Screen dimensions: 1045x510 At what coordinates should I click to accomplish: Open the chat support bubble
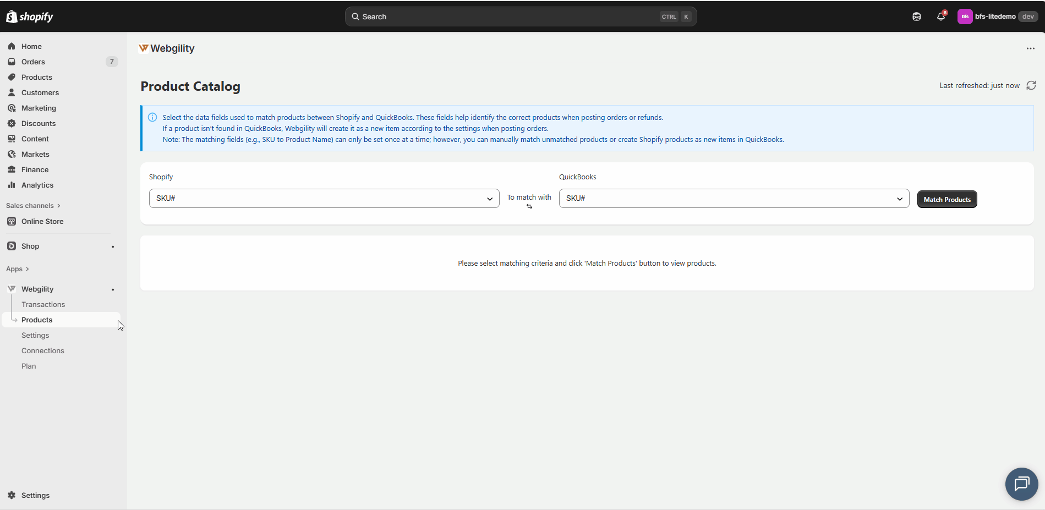1021,484
